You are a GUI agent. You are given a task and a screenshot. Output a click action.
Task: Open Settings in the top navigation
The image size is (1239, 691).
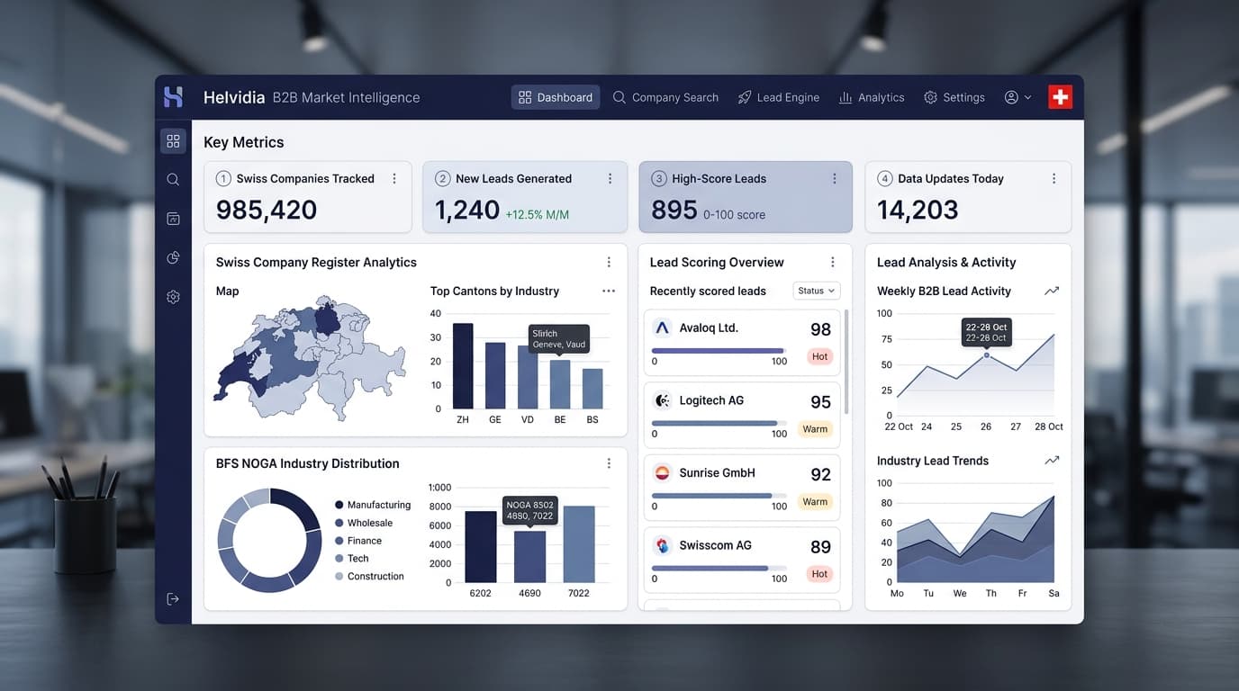point(954,97)
